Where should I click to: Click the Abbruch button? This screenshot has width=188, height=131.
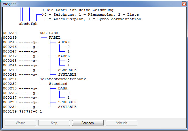click(x=121, y=123)
